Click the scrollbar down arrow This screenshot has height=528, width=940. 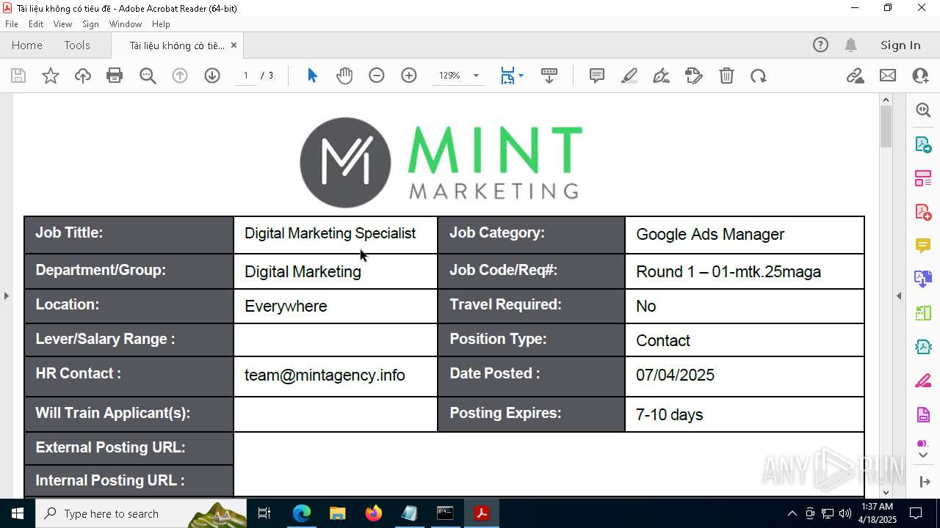coord(886,492)
